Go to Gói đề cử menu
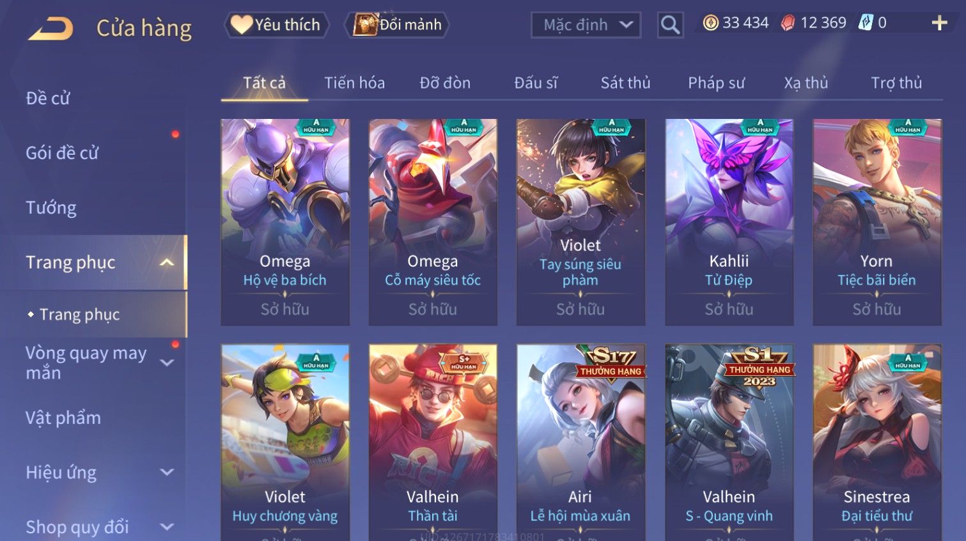 click(62, 153)
